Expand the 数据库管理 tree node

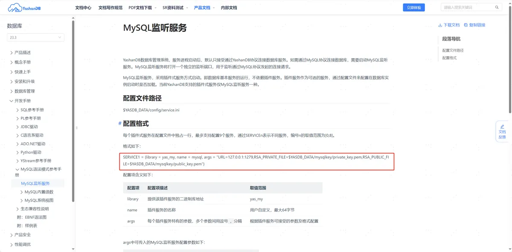11,91
